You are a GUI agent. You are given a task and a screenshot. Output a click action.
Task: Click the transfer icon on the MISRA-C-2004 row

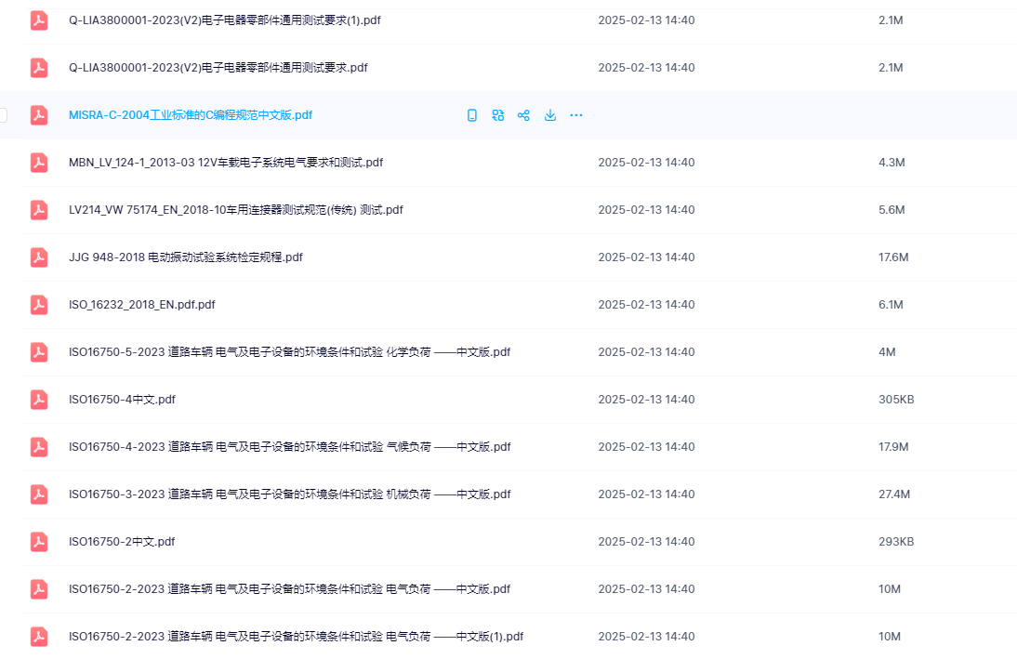click(498, 115)
